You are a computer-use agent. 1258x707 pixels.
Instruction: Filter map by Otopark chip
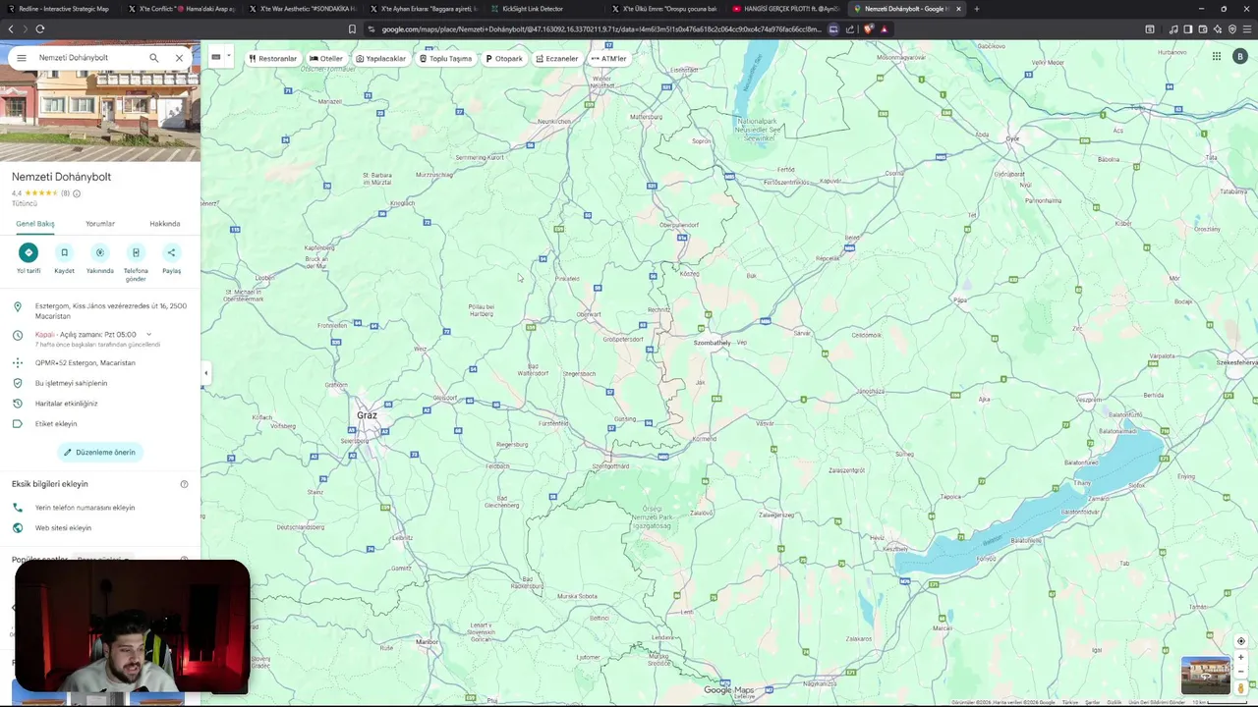[x=504, y=59]
